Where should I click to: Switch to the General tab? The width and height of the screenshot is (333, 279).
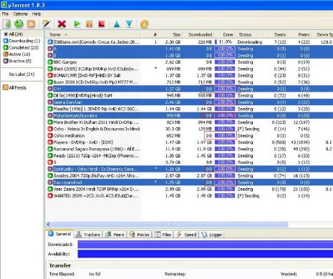[59, 234]
